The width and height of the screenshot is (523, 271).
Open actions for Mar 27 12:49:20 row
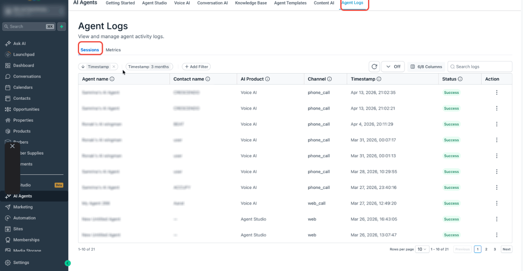coord(497,203)
